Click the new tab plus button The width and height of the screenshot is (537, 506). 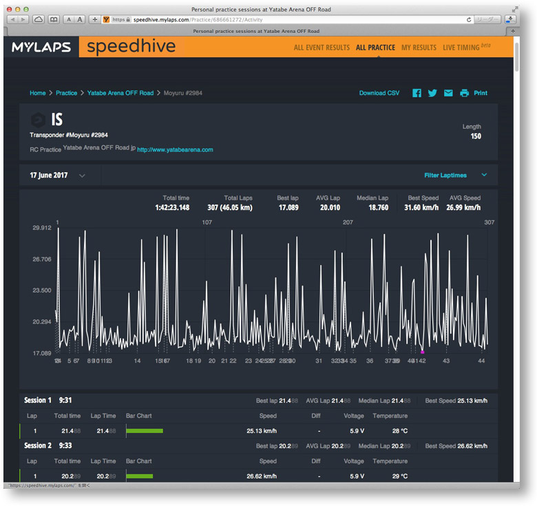point(513,31)
